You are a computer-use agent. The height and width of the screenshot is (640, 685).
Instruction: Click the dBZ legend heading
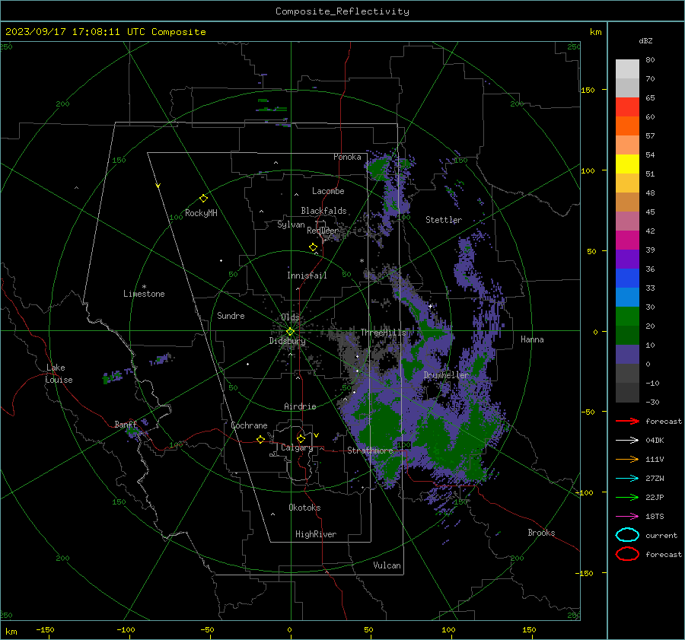pyautogui.click(x=645, y=40)
